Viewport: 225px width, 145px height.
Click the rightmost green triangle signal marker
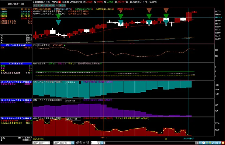click(x=166, y=16)
